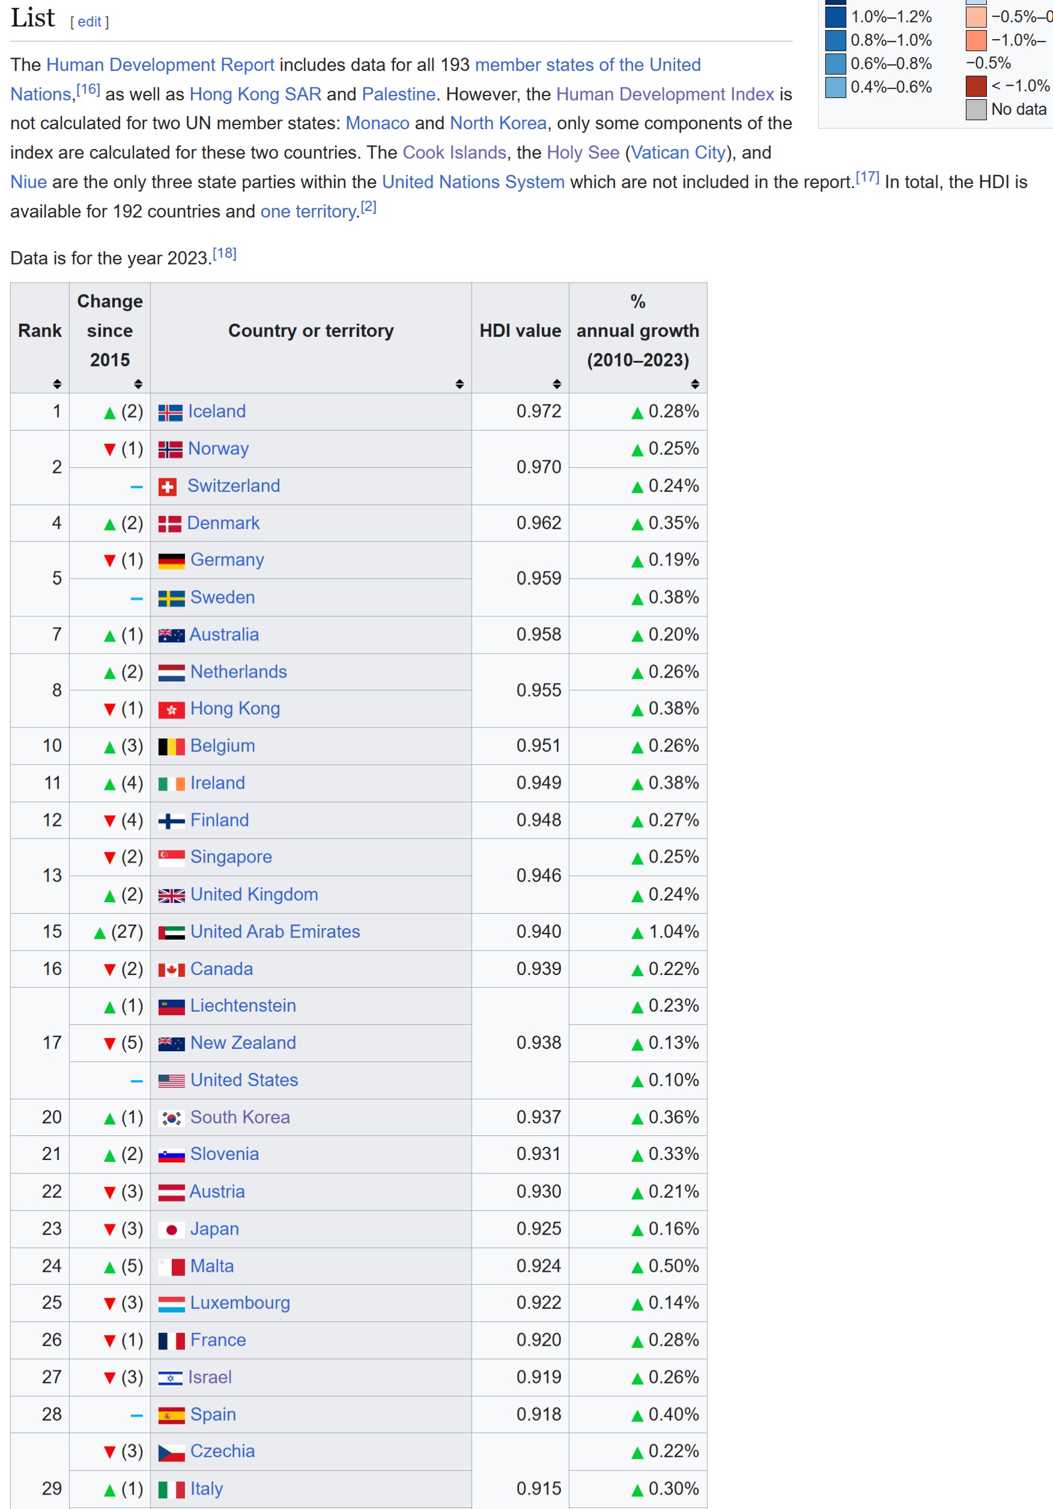
Task: Click the 0.8%–1.0% legend color swatch
Action: (836, 40)
